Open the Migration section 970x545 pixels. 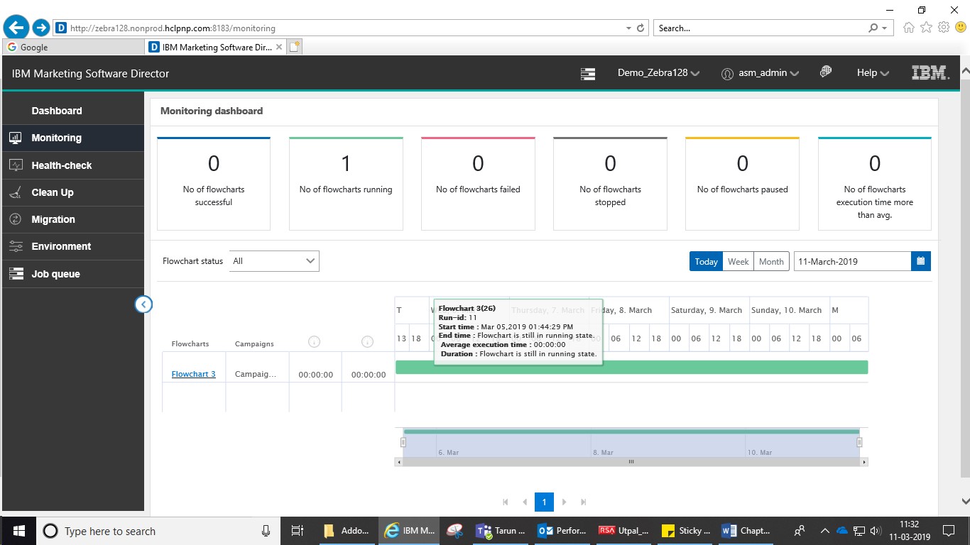click(72, 219)
